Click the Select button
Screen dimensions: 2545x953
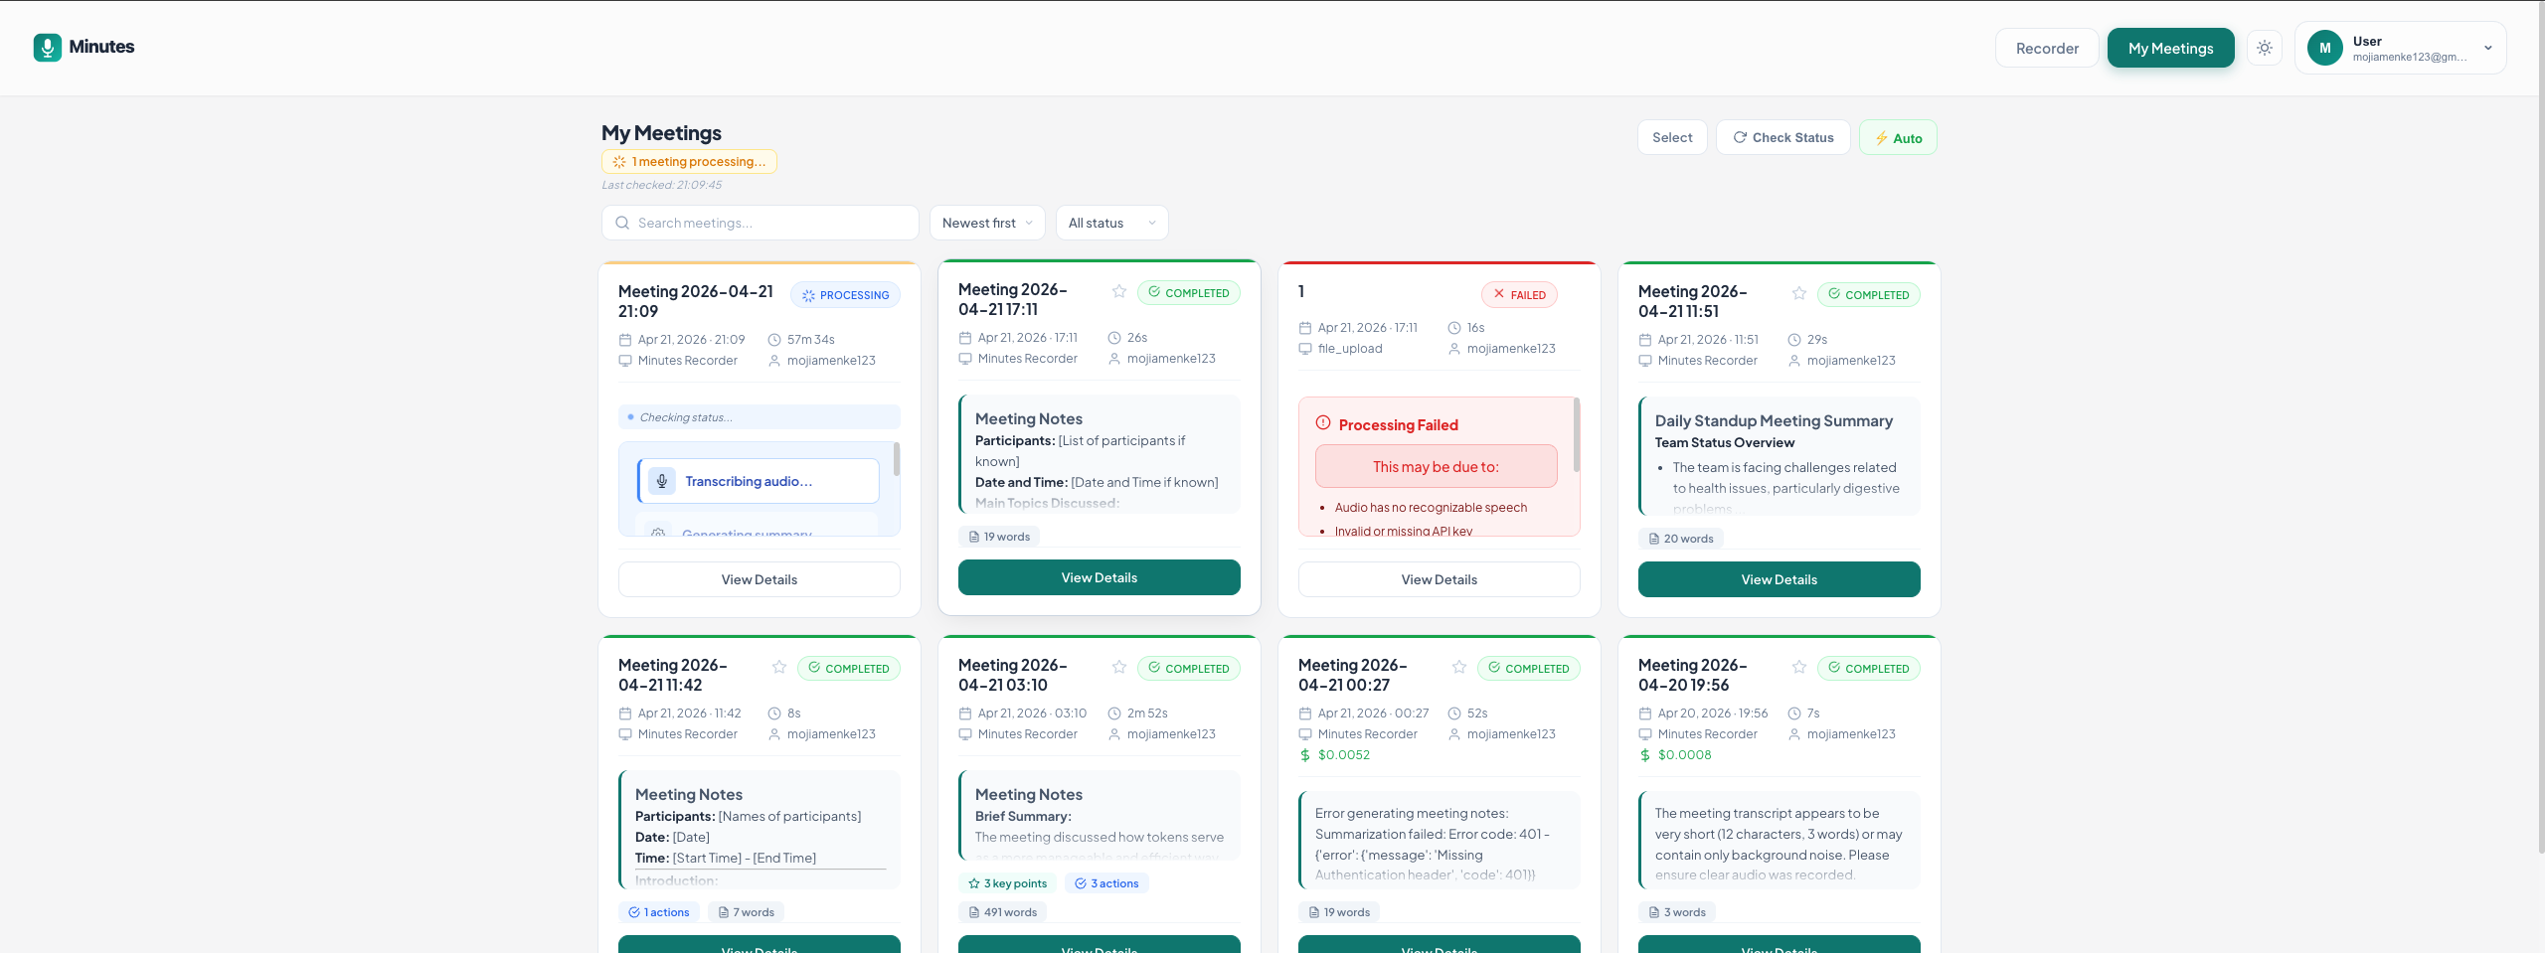click(x=1671, y=137)
